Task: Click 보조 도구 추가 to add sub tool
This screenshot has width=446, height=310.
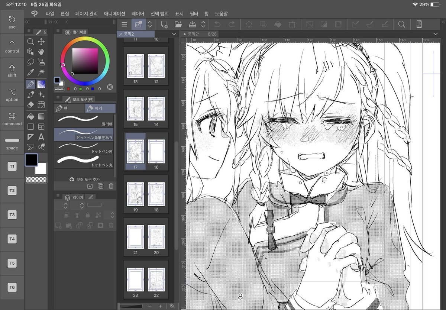Action: tap(84, 179)
